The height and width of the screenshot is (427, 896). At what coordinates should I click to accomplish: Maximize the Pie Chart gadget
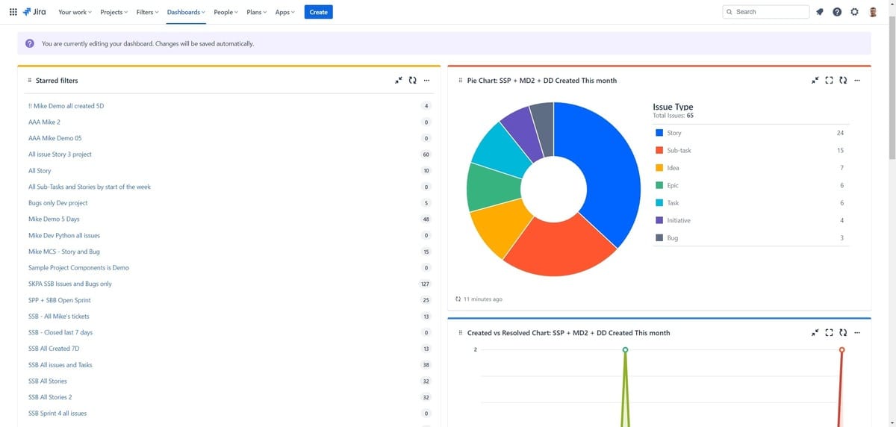click(x=829, y=81)
